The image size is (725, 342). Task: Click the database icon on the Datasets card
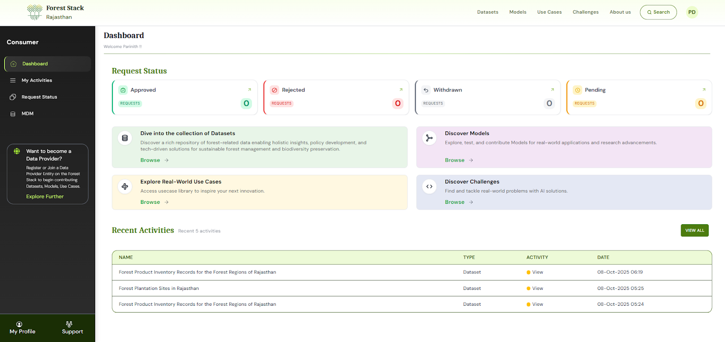125,138
